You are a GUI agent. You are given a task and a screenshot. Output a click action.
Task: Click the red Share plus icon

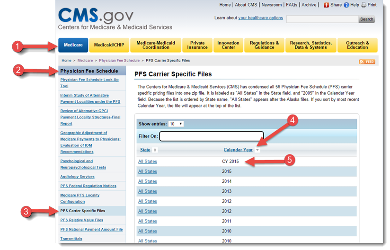click(326, 5)
